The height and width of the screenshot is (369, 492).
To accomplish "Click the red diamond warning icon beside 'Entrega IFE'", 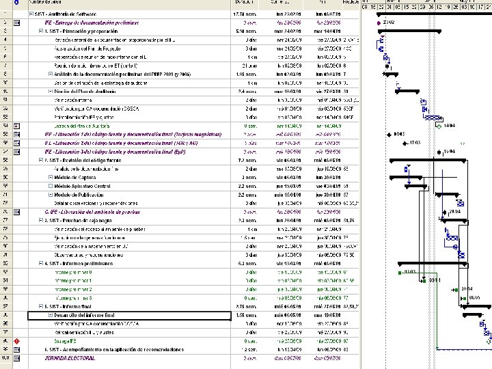I will pyautogui.click(x=16, y=341).
